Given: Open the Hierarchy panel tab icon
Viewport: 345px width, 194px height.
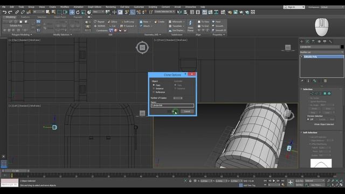Looking at the screenshot, I should [x=313, y=41].
